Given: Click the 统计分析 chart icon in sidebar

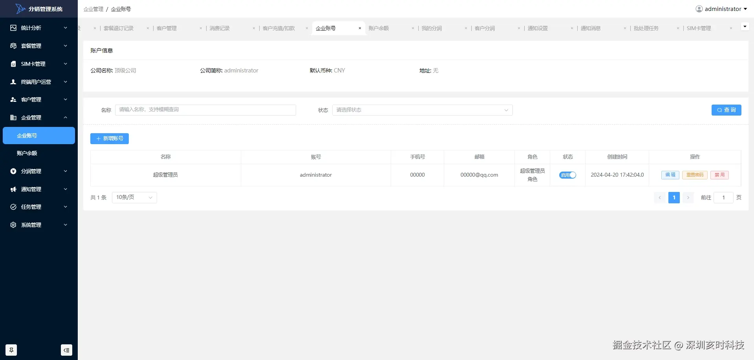Looking at the screenshot, I should pos(13,28).
